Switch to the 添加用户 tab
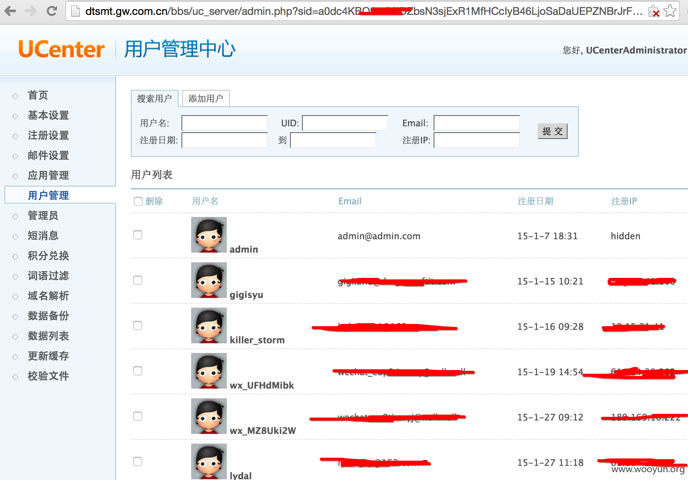Viewport: 688px width, 480px height. pyautogui.click(x=206, y=98)
